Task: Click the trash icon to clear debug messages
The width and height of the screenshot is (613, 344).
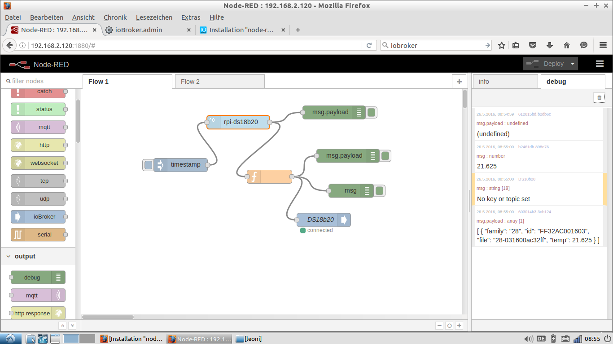Action: (599, 98)
